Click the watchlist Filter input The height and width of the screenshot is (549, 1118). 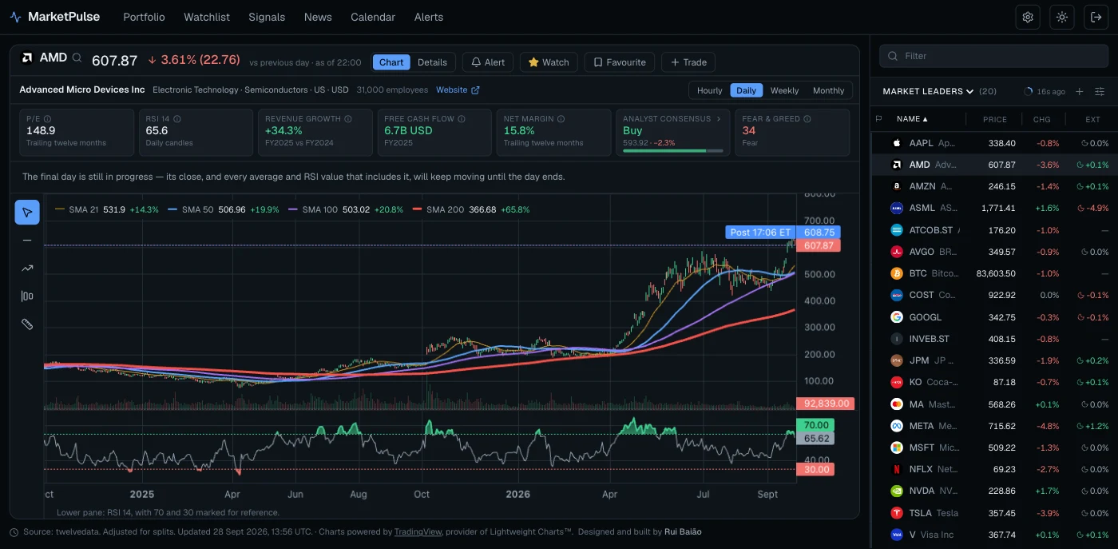pos(994,56)
